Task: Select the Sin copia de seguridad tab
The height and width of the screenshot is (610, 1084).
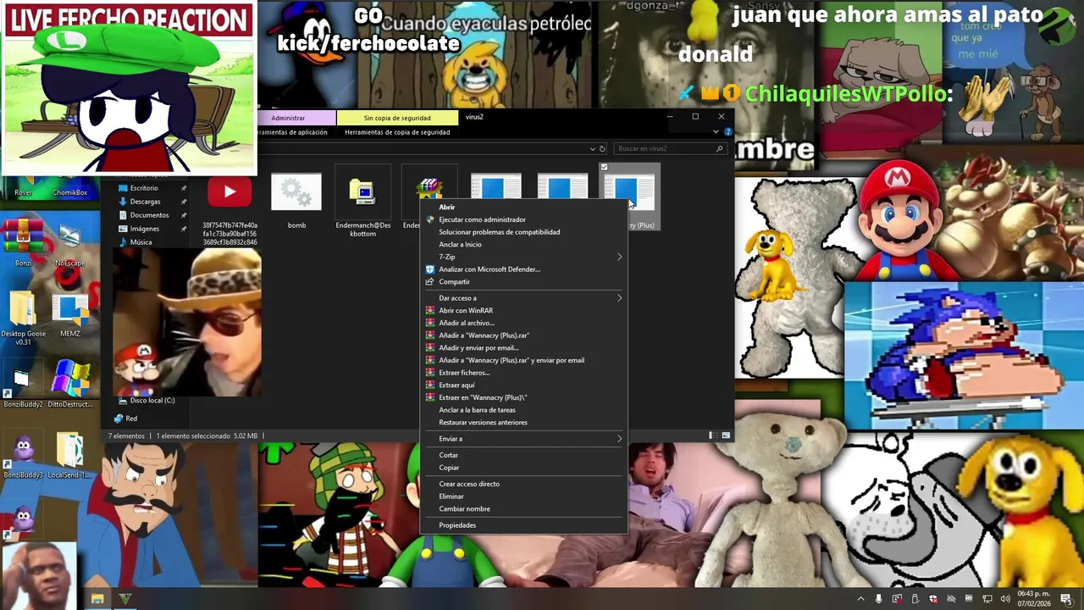Action: [397, 118]
